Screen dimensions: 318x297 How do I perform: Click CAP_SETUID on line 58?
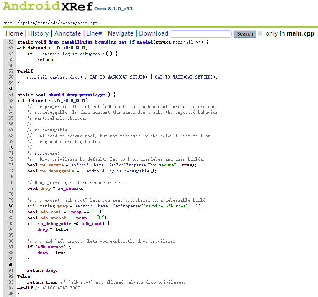pyautogui.click(x=133, y=77)
